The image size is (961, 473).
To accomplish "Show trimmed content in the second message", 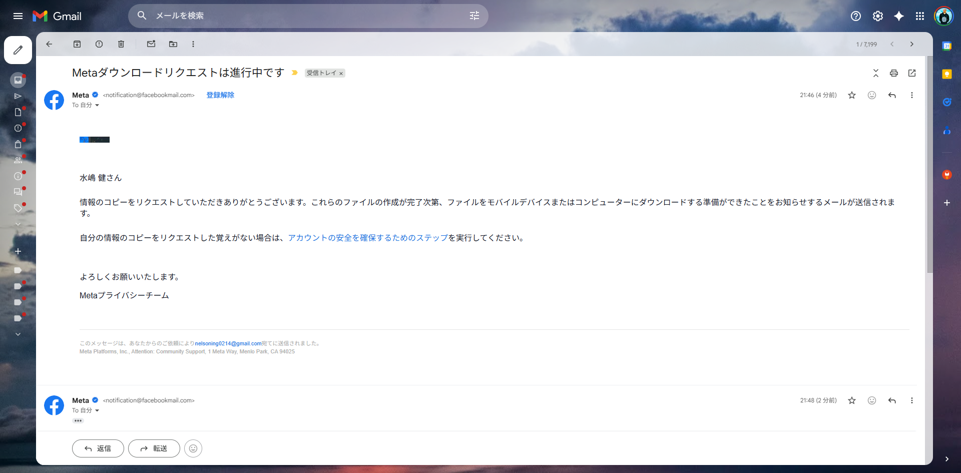I will [78, 421].
